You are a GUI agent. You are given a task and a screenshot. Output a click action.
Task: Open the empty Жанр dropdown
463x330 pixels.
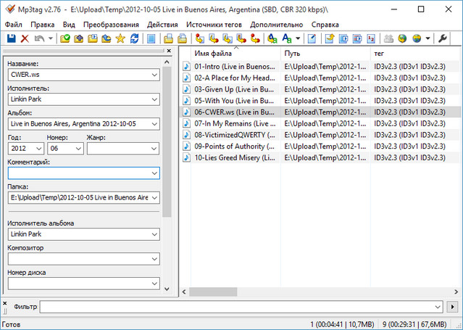154,149
